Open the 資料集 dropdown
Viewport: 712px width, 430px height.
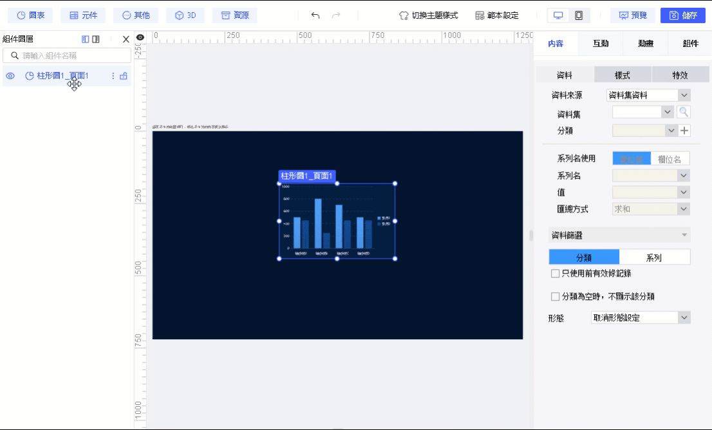tap(643, 112)
